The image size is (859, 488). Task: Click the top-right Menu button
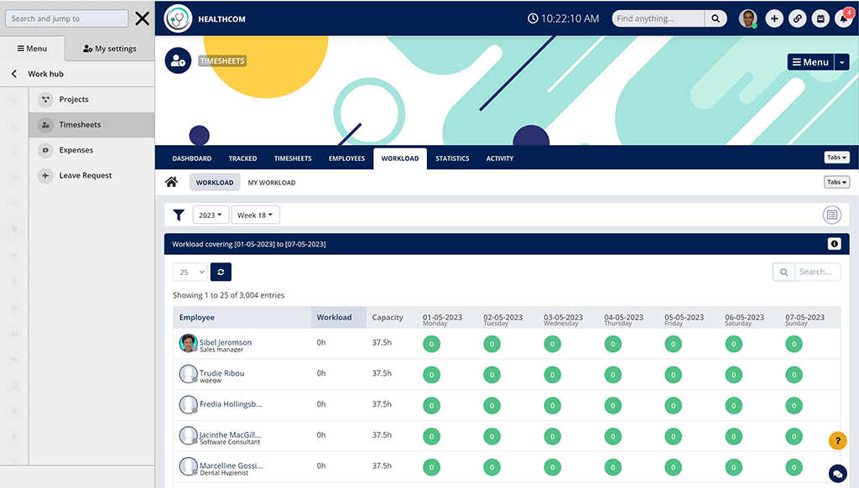click(810, 62)
